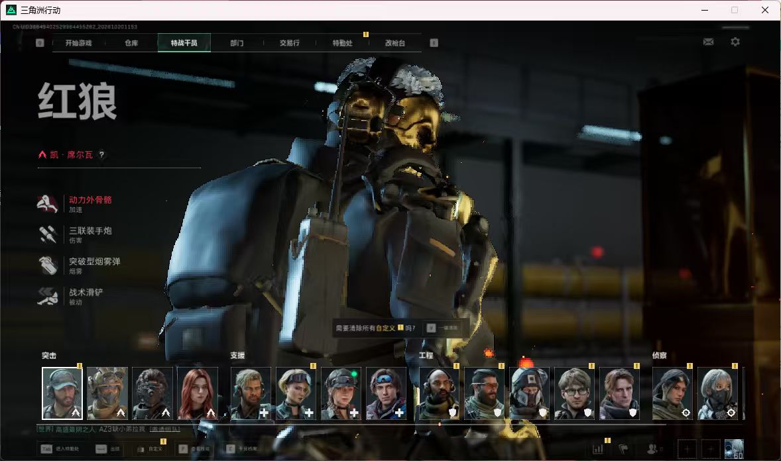The height and width of the screenshot is (461, 781).
Task: Open the mail inbox envelope icon
Action: click(708, 42)
